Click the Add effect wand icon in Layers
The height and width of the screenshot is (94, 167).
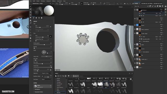148,6
